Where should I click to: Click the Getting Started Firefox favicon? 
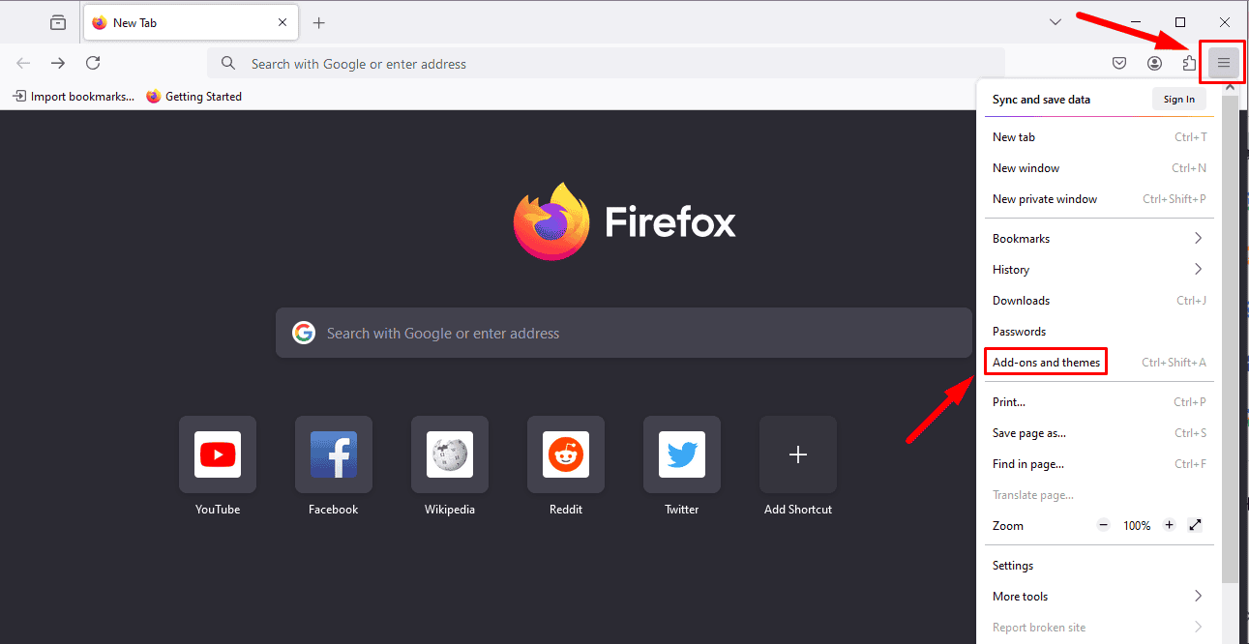pos(153,97)
